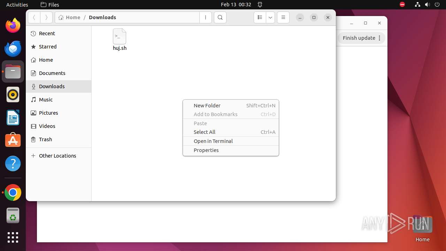Show Applications grid in the dock
The width and height of the screenshot is (446, 251).
(x=13, y=237)
